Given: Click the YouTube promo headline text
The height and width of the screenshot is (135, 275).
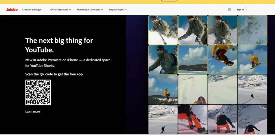Looking at the screenshot, I should pyautogui.click(x=59, y=45).
